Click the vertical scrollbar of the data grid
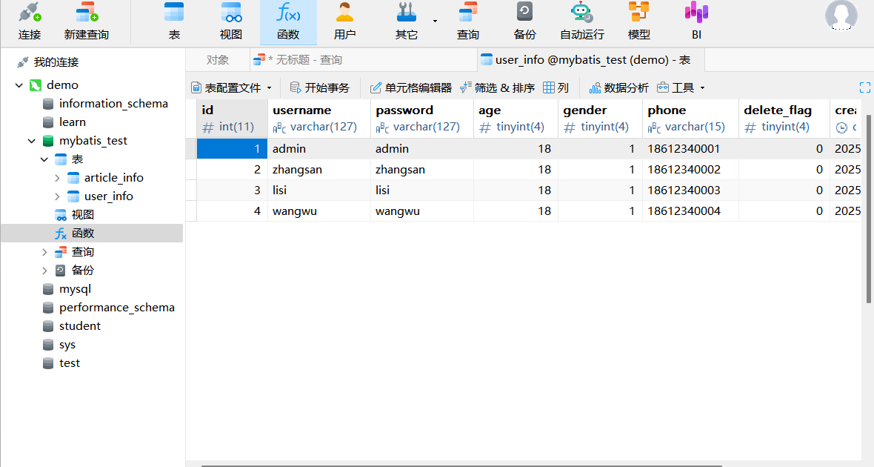The height and width of the screenshot is (467, 874). pyautogui.click(x=868, y=208)
